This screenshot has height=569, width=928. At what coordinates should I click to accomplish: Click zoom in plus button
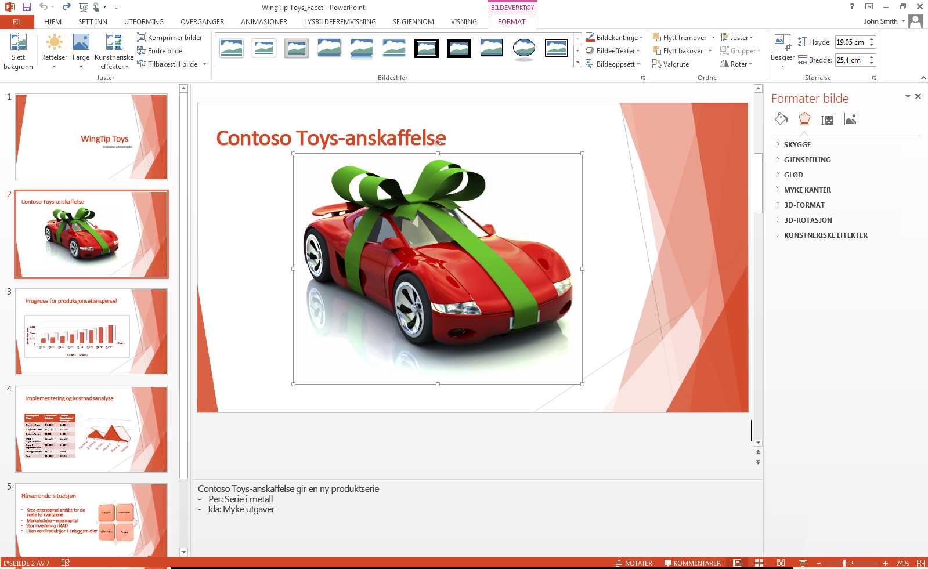point(886,563)
